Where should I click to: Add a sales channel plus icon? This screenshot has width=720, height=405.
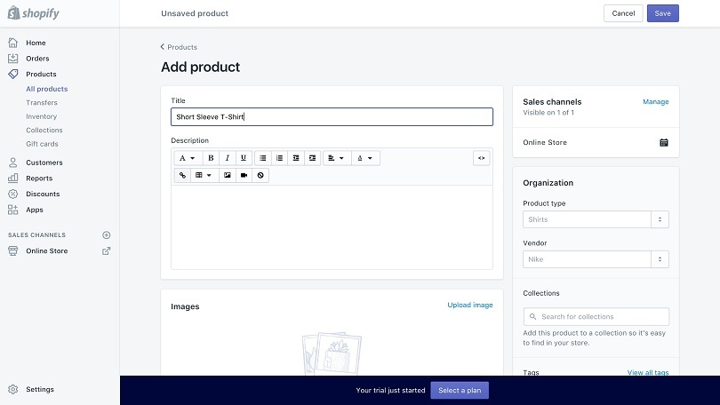106,234
